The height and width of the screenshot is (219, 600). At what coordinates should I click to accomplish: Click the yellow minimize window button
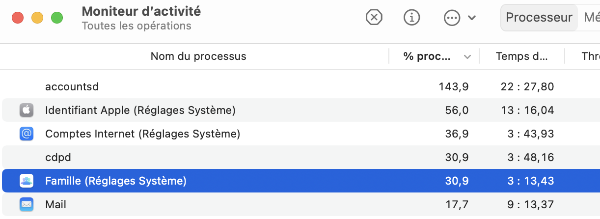pyautogui.click(x=38, y=18)
